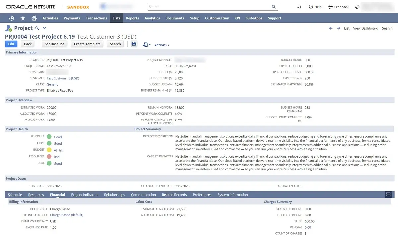Go to the Home house icon
The image size is (398, 237).
[34, 18]
